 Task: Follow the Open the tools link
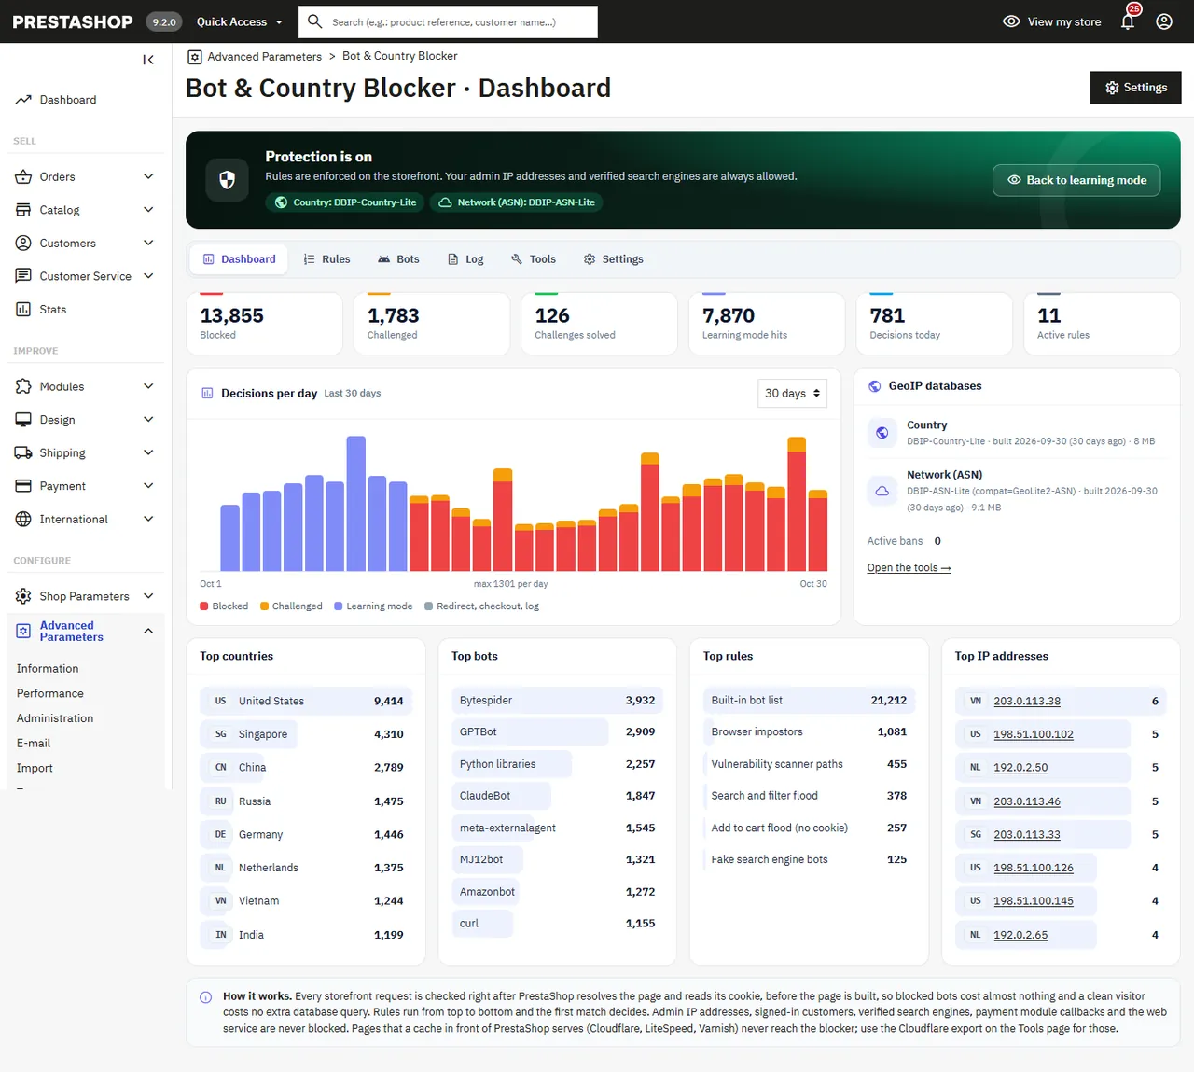click(909, 568)
